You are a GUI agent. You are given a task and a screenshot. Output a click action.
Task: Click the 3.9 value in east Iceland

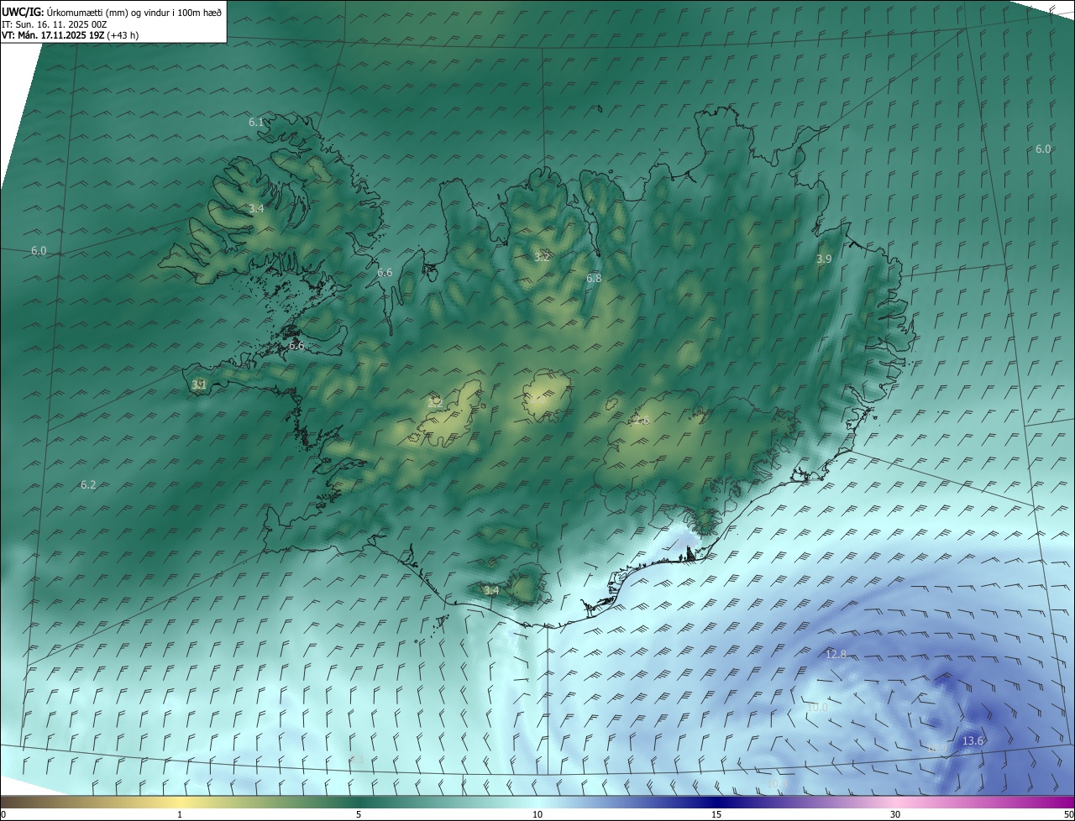pos(824,259)
